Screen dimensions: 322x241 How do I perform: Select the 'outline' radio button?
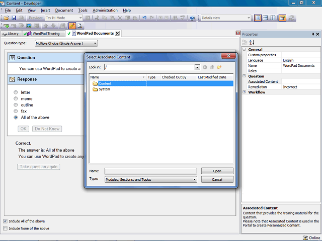16,105
